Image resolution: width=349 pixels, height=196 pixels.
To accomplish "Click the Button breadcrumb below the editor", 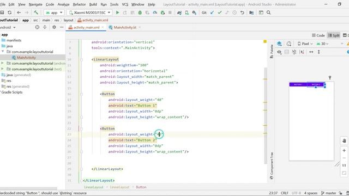I will [141, 187].
